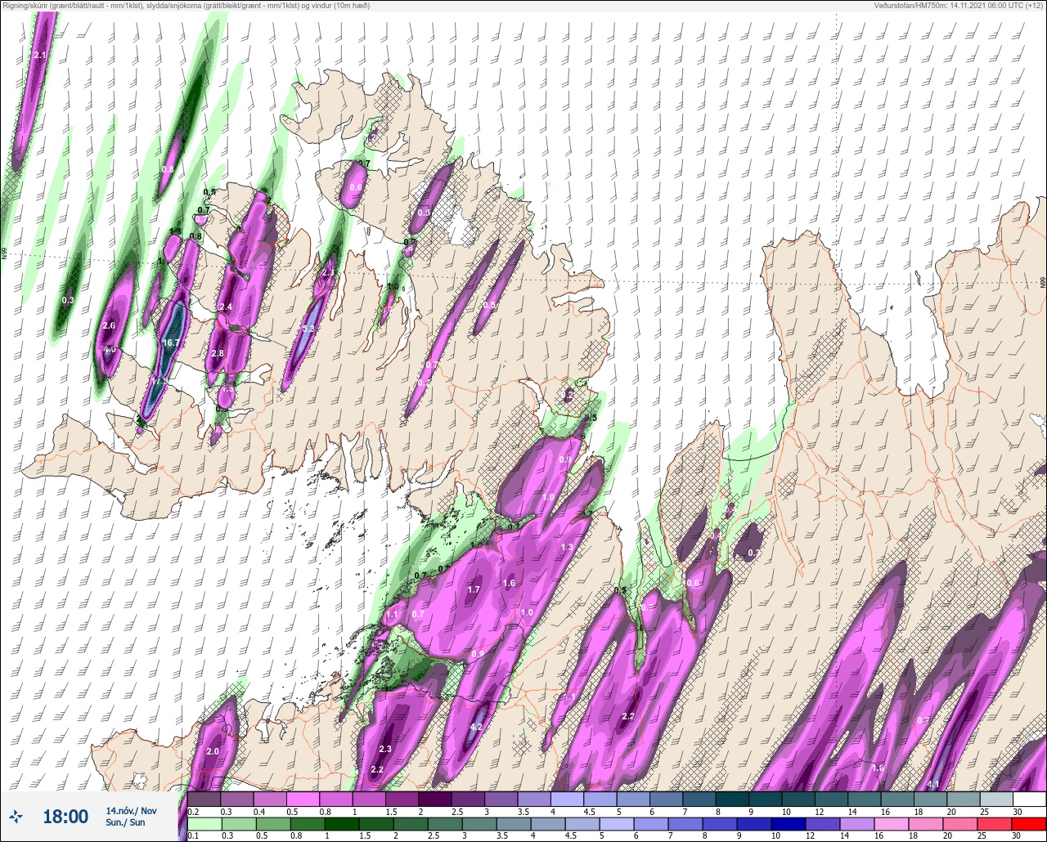
Task: Click the 2.0 precipitation value on map
Action: pos(213,751)
